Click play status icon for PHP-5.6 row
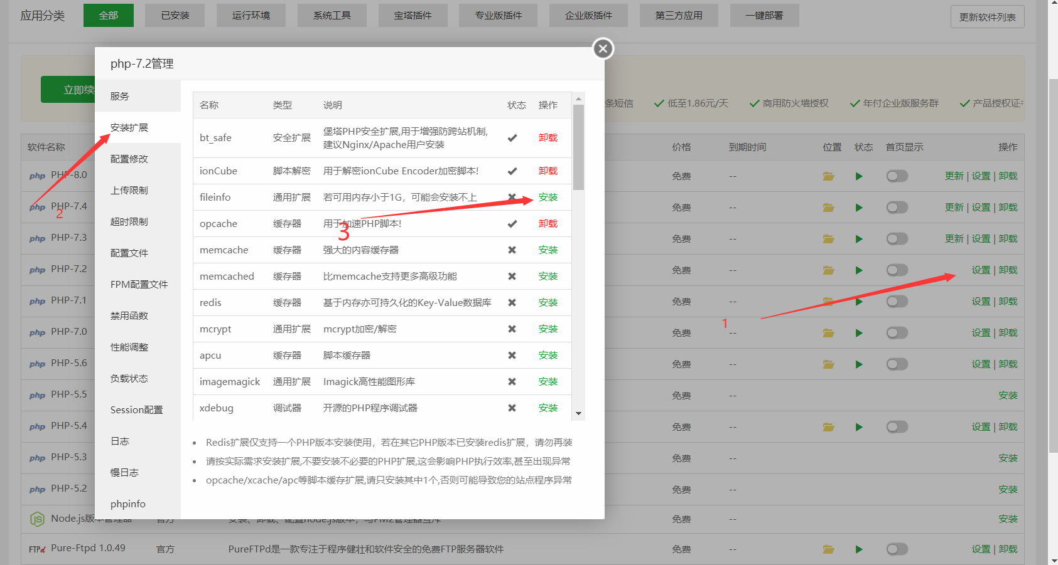Image resolution: width=1058 pixels, height=565 pixels. pyautogui.click(x=859, y=364)
